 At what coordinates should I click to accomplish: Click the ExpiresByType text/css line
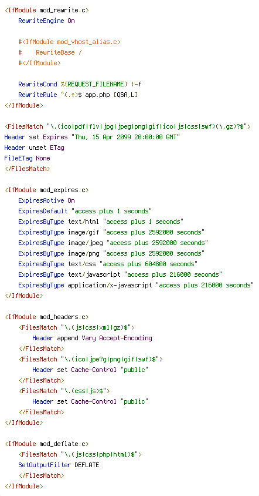108,264
